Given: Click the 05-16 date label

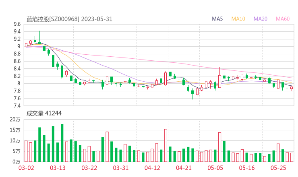Looking at the screenshot, I should 247,168.
